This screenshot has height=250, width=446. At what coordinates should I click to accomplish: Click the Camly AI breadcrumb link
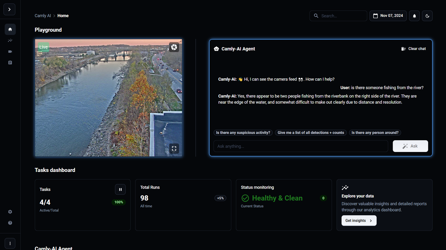43,16
